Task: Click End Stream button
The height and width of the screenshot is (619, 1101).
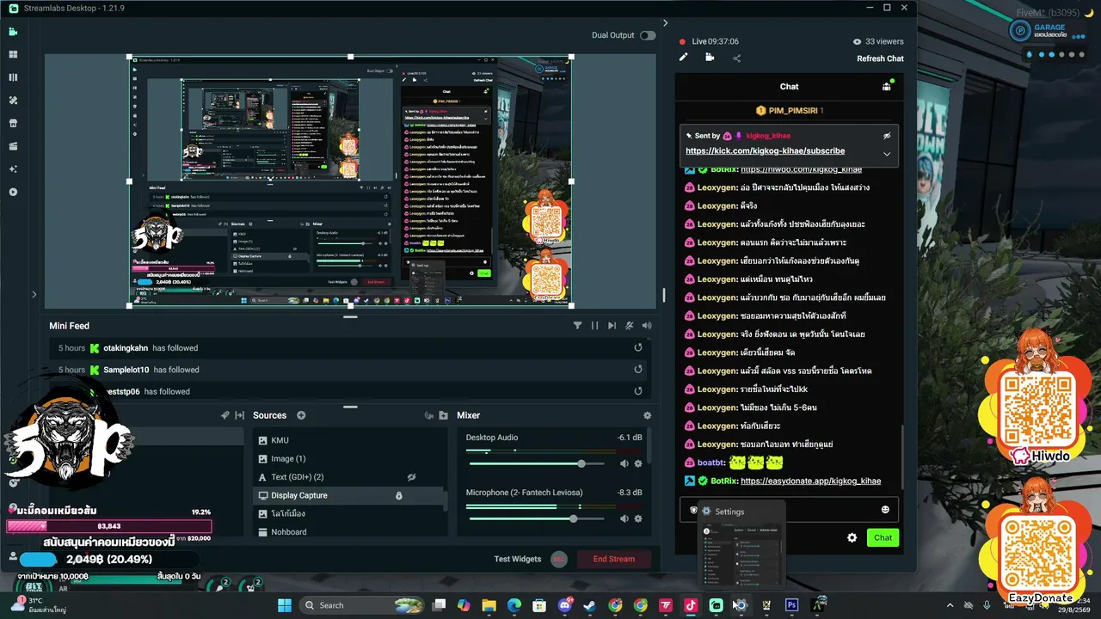Action: (614, 559)
